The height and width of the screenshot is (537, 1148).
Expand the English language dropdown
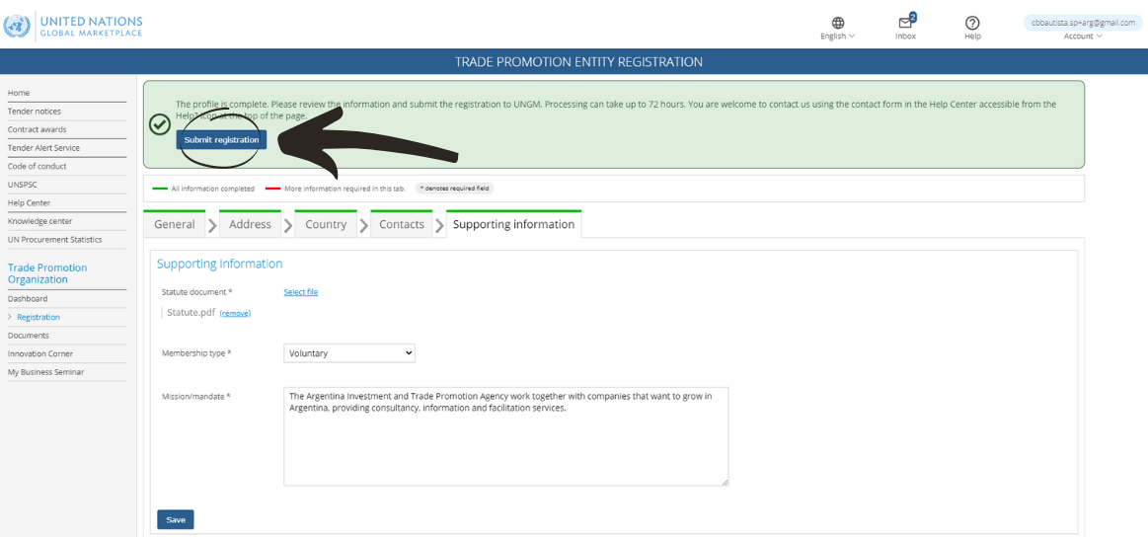tap(838, 36)
